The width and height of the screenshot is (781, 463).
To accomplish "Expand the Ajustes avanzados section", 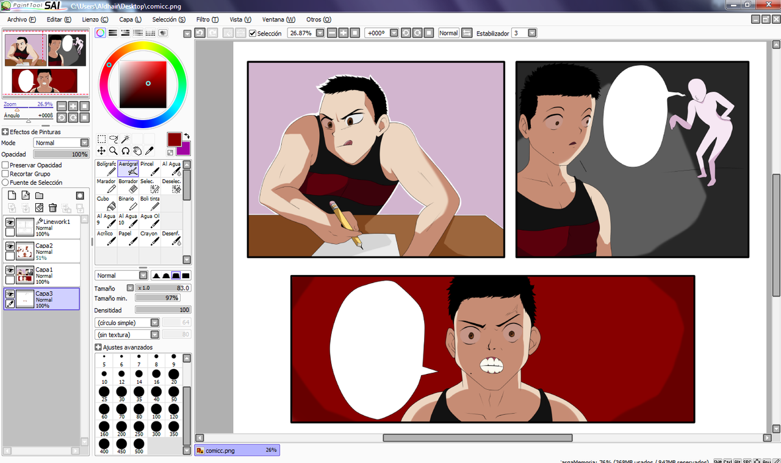I will click(124, 347).
